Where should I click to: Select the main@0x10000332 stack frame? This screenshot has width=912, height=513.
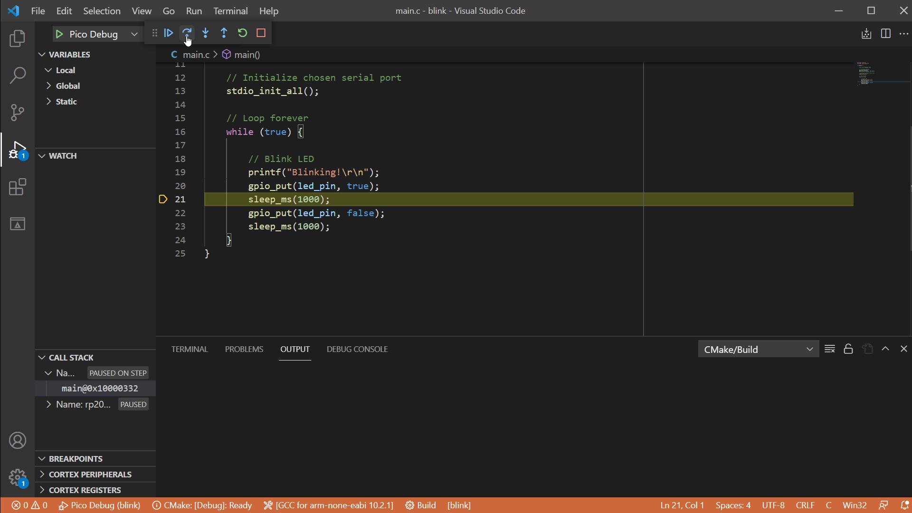point(99,388)
